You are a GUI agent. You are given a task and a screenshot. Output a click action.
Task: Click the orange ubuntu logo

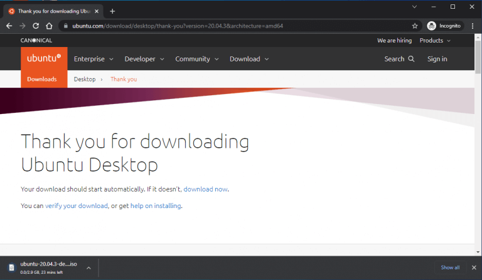(44, 58)
